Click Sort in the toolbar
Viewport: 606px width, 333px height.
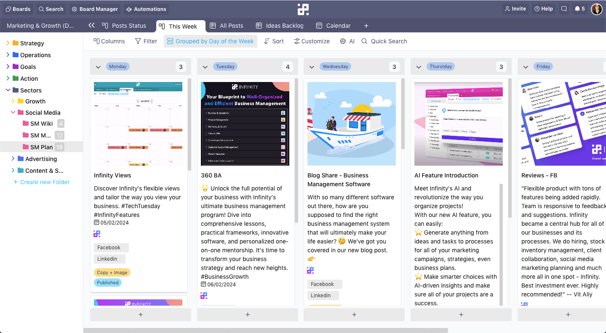click(x=274, y=41)
